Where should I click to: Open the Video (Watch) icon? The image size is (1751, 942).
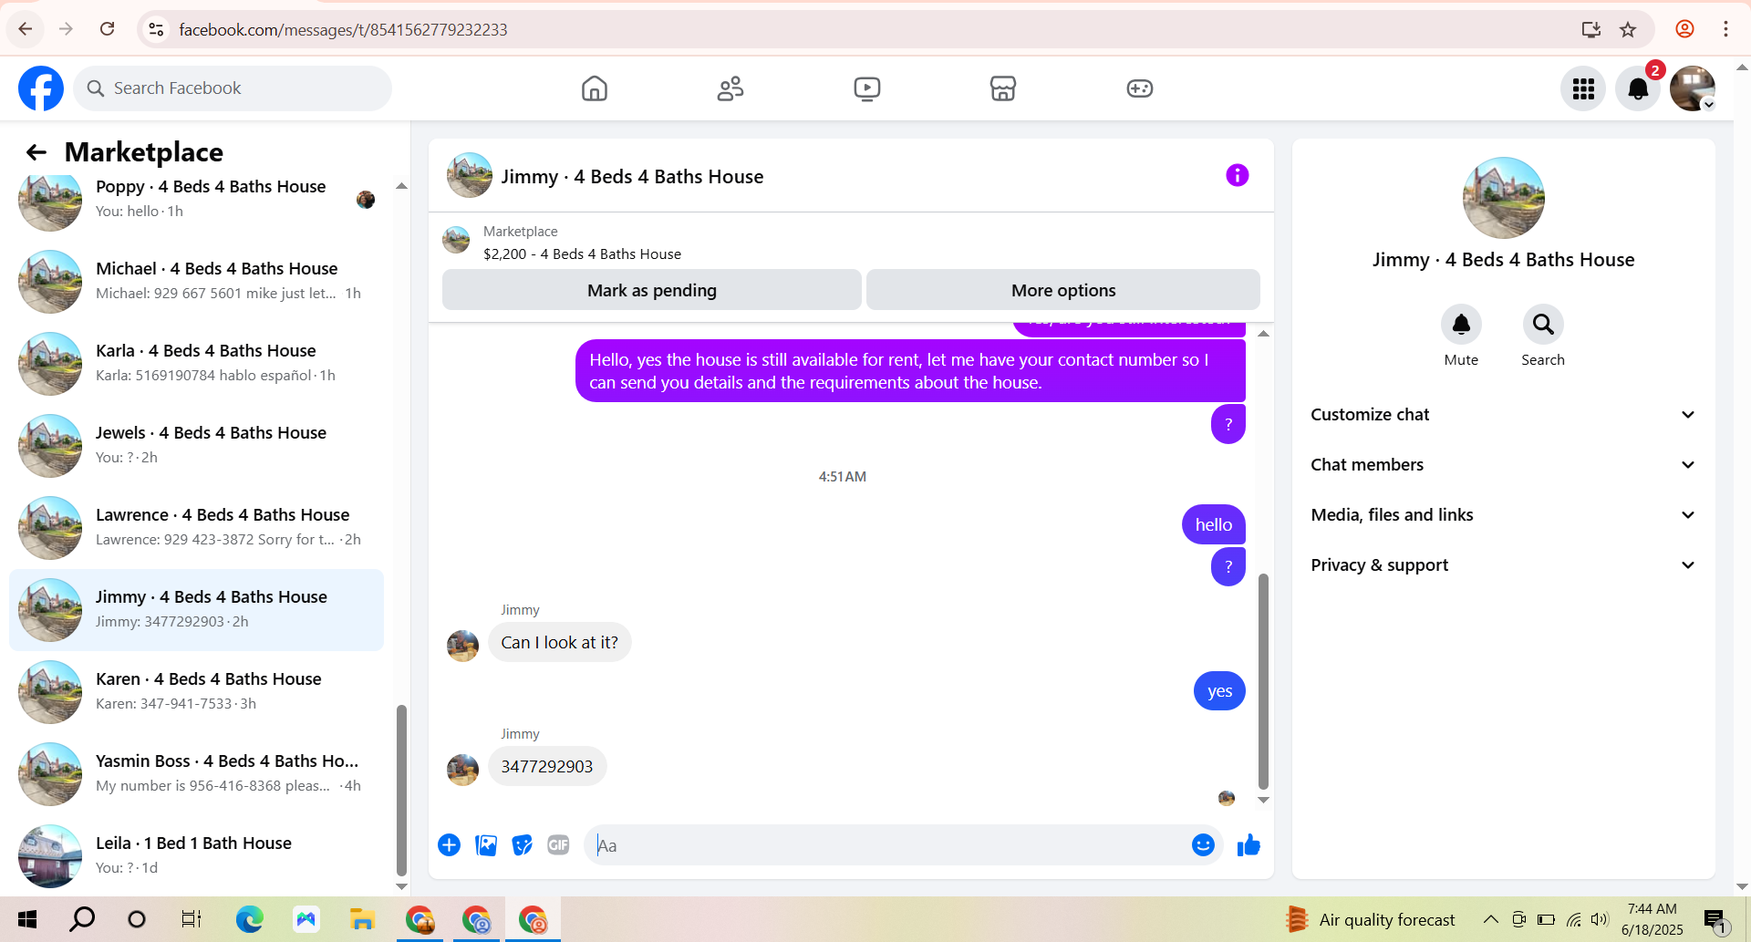pyautogui.click(x=867, y=88)
